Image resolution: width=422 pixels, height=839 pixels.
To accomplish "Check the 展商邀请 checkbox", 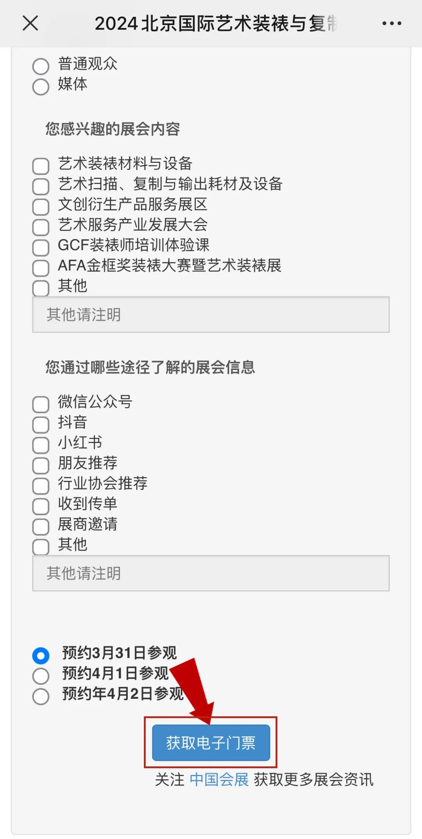I will pos(41,527).
